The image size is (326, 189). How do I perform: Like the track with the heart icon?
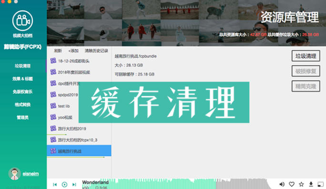pos(292,184)
